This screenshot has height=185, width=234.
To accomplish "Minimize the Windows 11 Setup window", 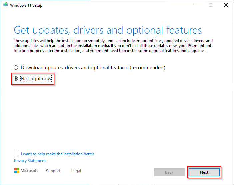I will tap(196, 5).
